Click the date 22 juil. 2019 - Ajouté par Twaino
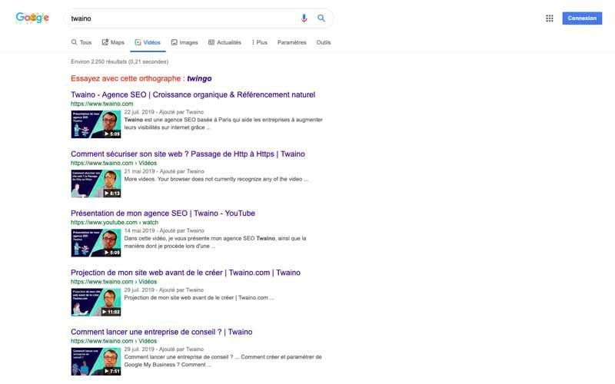 (164, 112)
